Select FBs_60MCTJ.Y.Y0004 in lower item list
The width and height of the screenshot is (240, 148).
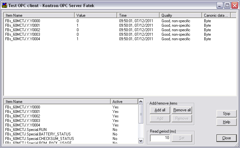[x=23, y=125]
